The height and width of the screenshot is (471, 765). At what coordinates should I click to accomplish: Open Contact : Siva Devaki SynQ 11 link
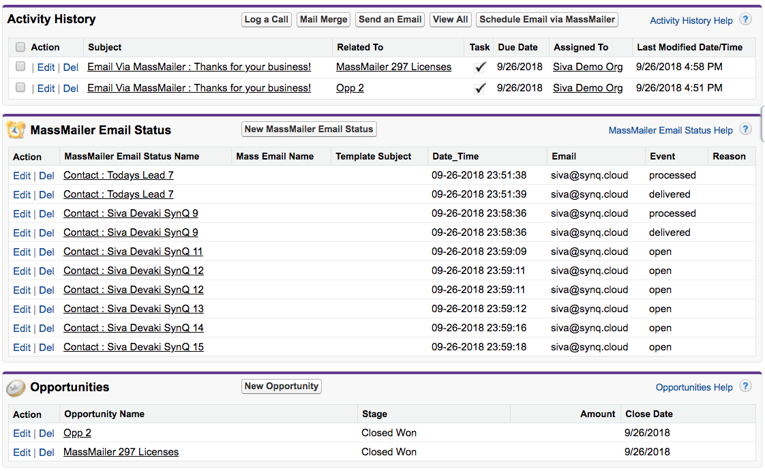point(133,252)
